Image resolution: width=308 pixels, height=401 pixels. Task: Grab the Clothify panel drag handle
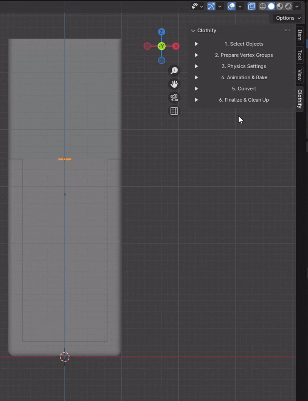(287, 30)
